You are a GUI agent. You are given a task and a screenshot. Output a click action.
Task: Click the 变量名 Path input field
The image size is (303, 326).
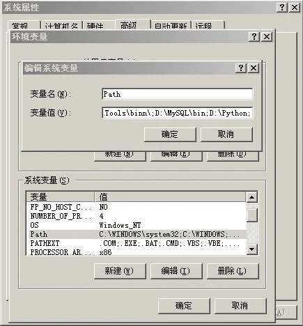coord(178,94)
